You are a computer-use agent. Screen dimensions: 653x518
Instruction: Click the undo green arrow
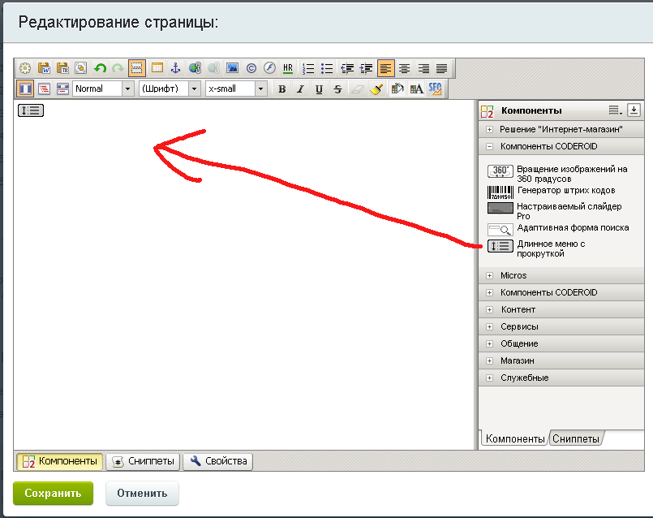[x=100, y=68]
